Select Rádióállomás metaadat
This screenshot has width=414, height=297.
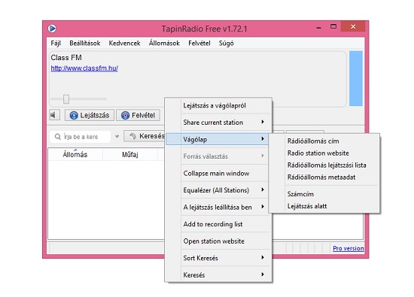[x=324, y=177]
